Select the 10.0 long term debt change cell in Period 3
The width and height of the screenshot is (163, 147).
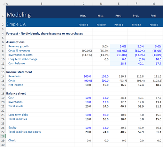click(x=154, y=59)
